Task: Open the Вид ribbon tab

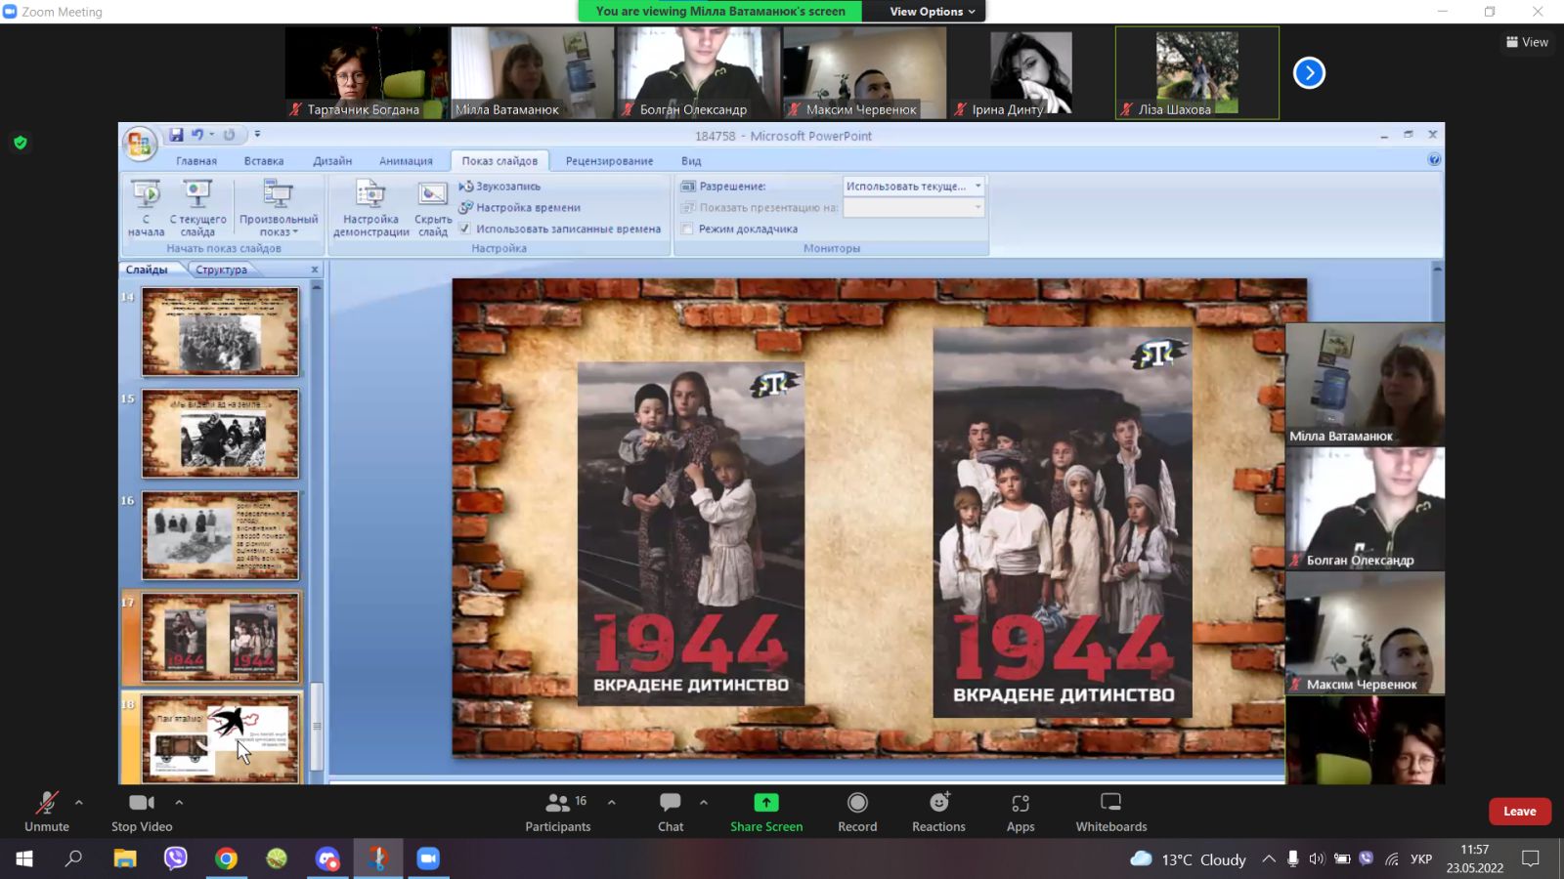Action: click(x=691, y=160)
